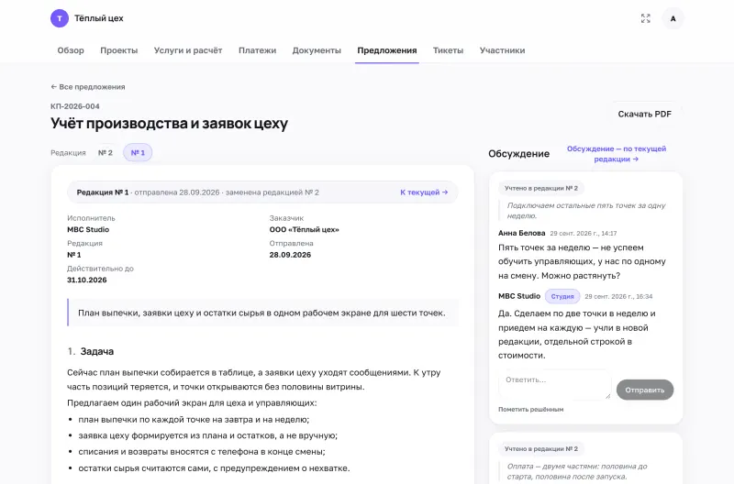Click the Обсуждение panel heading
This screenshot has height=484, width=734.
coord(518,154)
